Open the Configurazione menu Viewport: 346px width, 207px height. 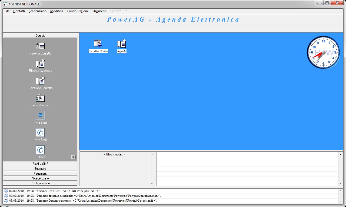pyautogui.click(x=78, y=11)
